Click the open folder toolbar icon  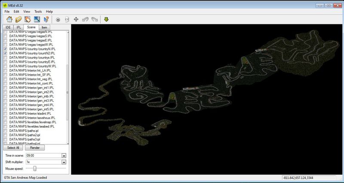[x=18, y=19]
